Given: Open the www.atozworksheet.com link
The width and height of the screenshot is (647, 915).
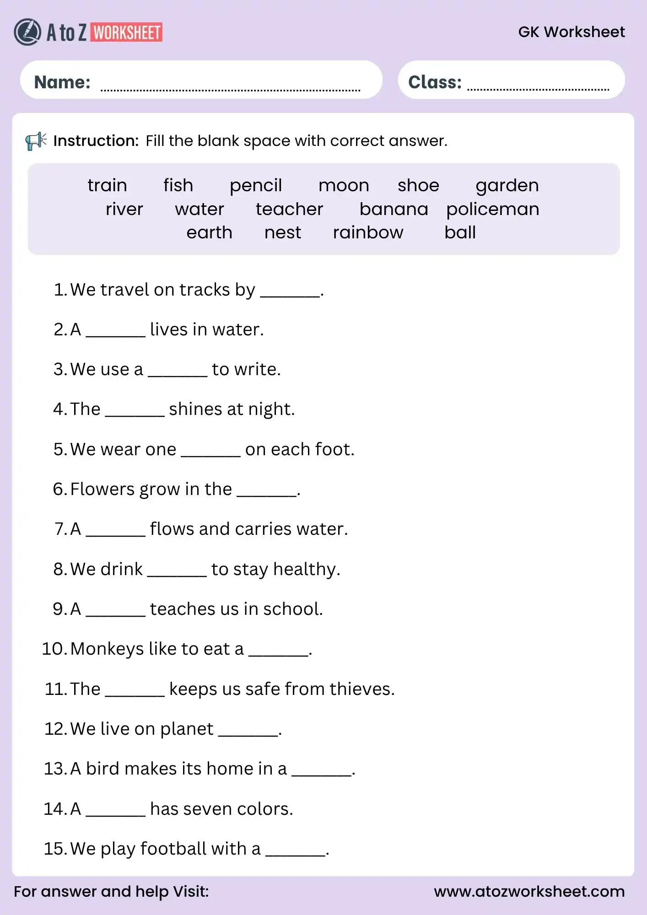Looking at the screenshot, I should [x=529, y=891].
